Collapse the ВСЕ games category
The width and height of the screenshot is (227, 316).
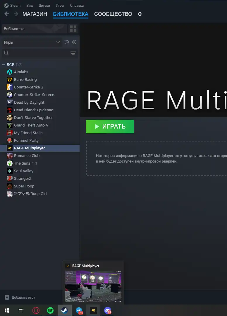click(x=4, y=65)
